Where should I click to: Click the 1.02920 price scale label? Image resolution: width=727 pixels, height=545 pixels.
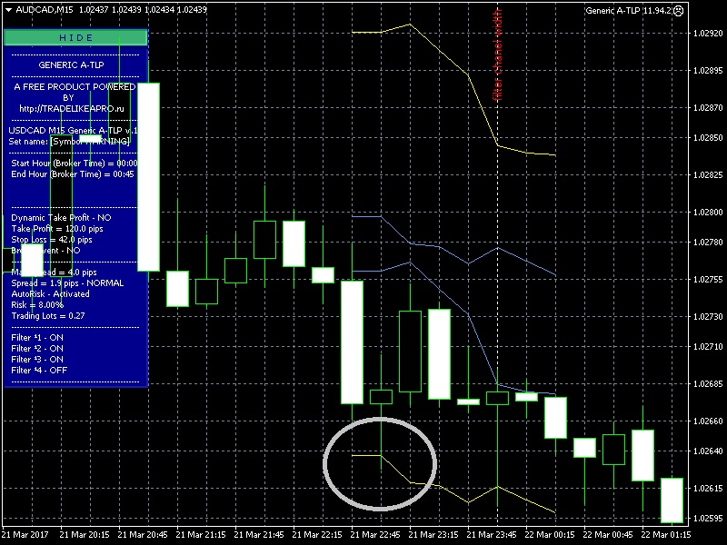click(x=708, y=34)
